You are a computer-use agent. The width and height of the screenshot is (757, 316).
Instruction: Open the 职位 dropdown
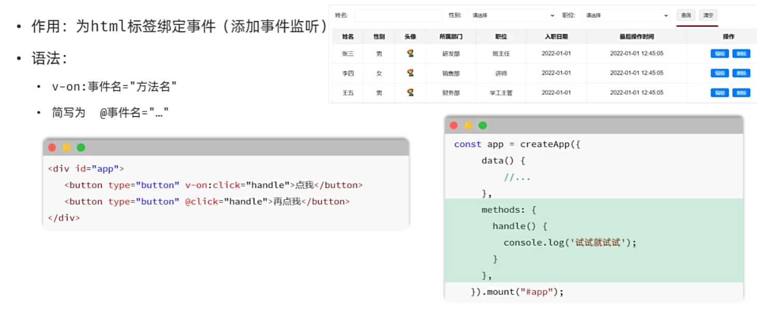(x=625, y=16)
